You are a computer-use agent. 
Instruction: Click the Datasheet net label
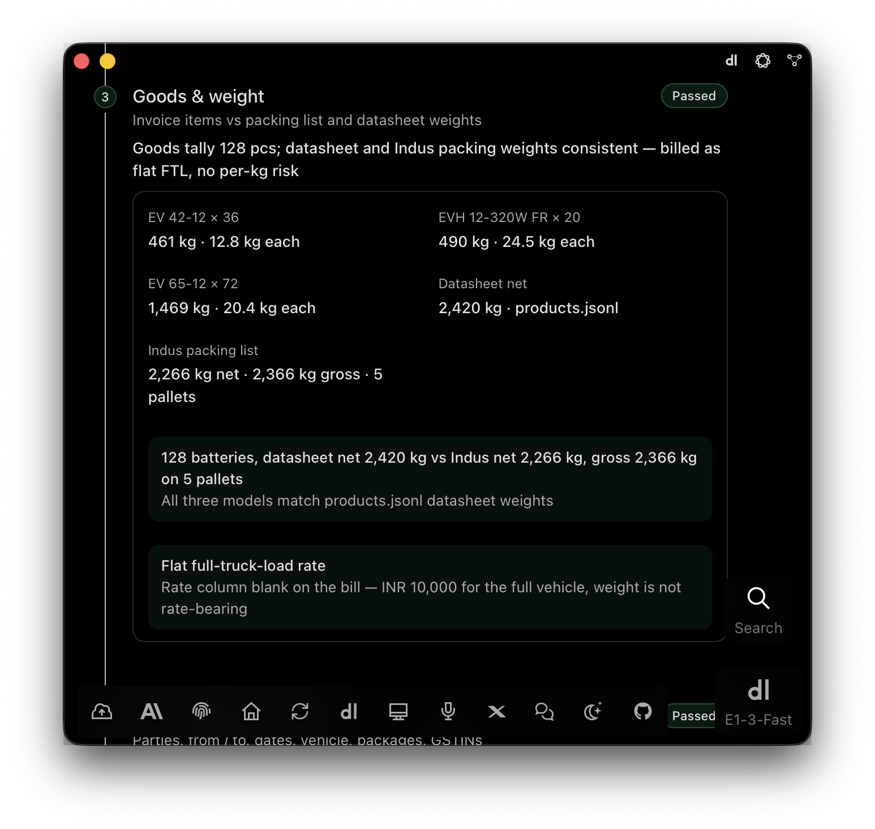483,284
